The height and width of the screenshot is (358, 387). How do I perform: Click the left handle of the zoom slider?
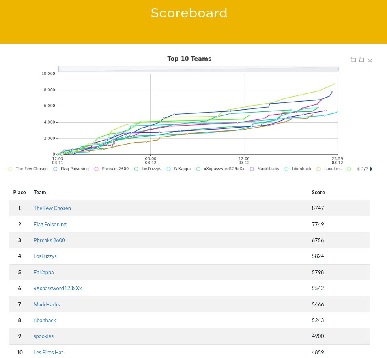(x=58, y=69)
